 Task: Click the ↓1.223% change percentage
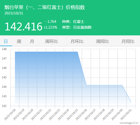pos(51,27)
